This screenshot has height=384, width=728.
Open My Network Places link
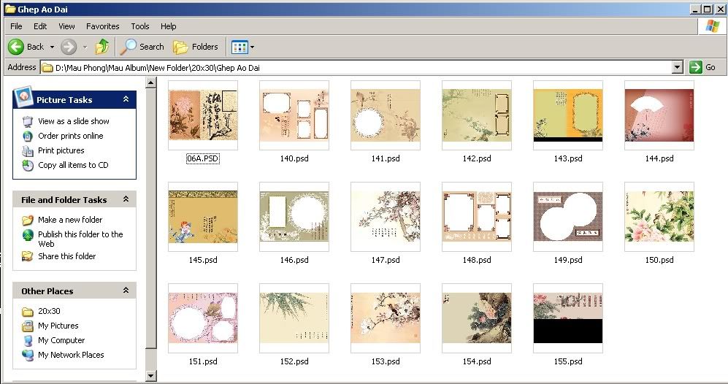71,355
